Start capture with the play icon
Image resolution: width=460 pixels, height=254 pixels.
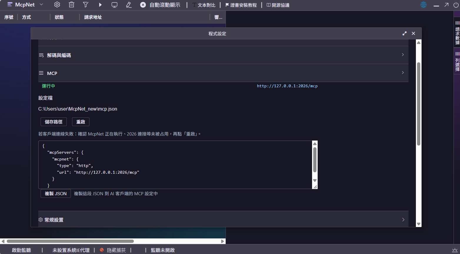tap(100, 5)
